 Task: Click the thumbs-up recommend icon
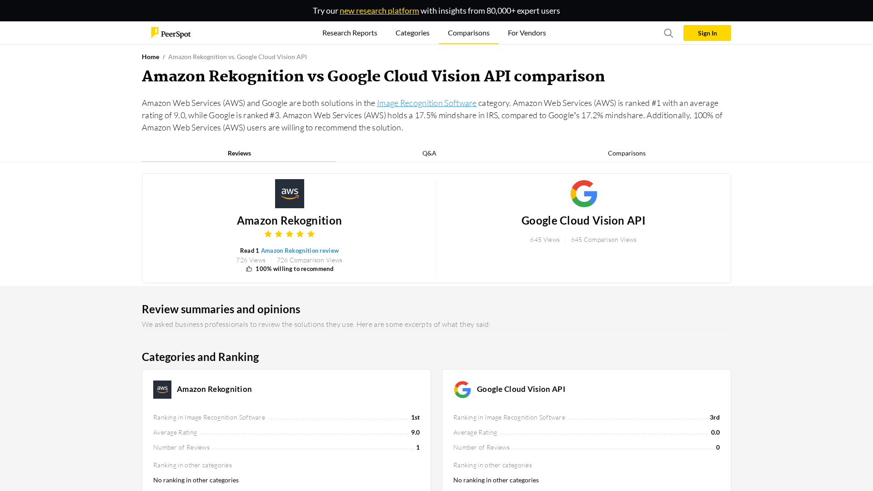point(249,269)
